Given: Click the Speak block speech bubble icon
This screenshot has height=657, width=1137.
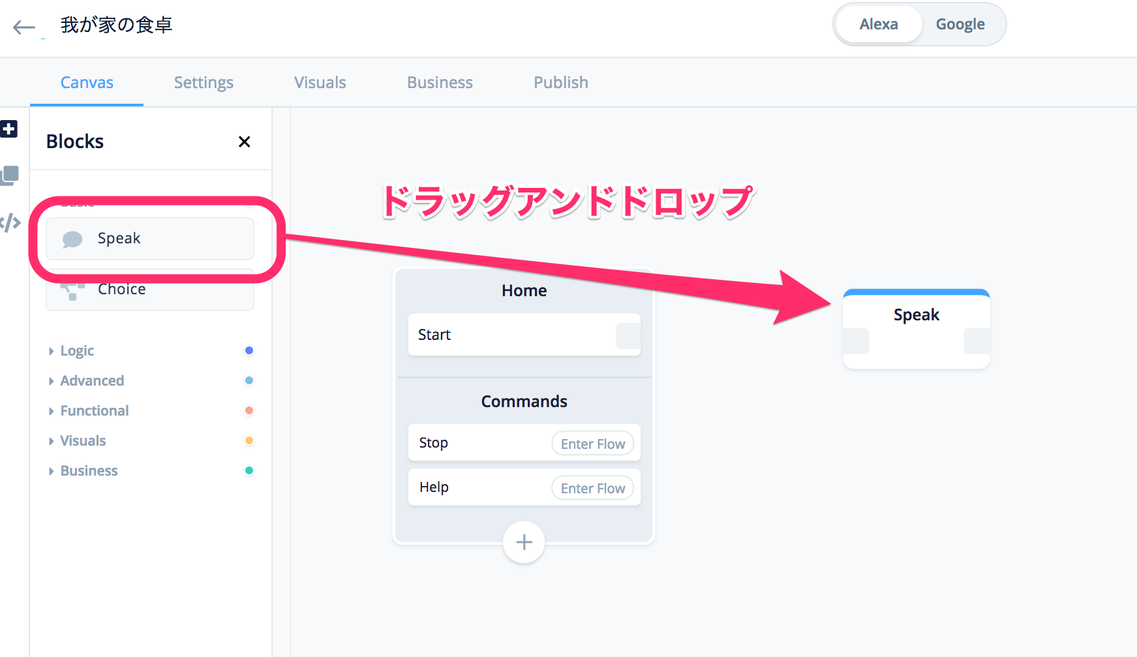Looking at the screenshot, I should (72, 239).
